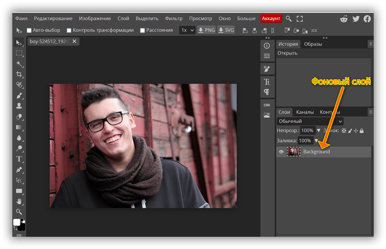Expand the Обычный blend mode dropdown
Viewport: 386px width, 249px height.
[310, 121]
